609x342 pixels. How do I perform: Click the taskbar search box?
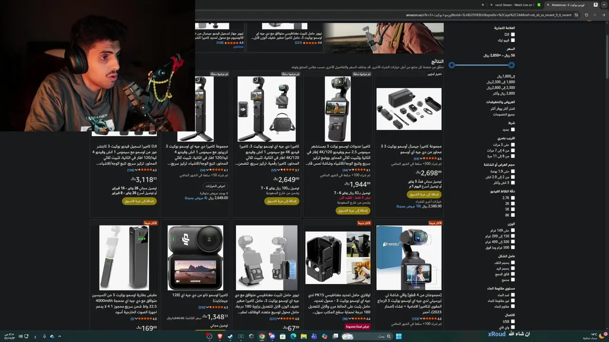click(367, 336)
